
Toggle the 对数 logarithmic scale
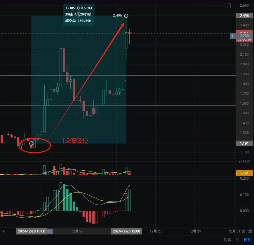click(x=228, y=240)
